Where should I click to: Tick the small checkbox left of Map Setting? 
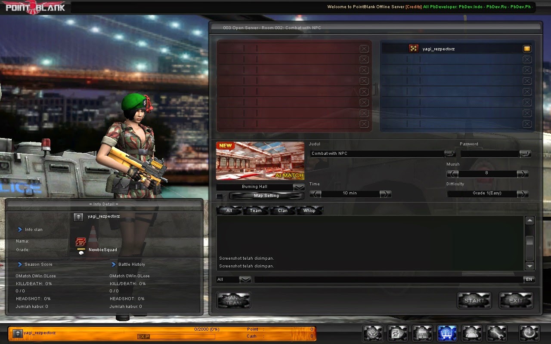[220, 197]
